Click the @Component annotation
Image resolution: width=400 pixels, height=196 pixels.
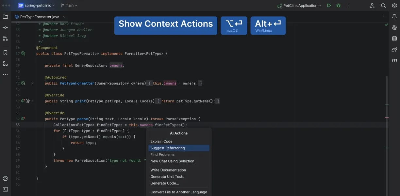47,48
